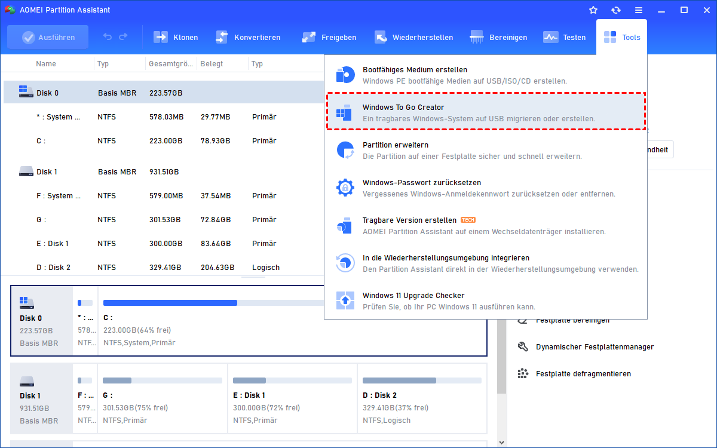Click the refresh icon in title bar
The image size is (717, 448).
coord(616,10)
